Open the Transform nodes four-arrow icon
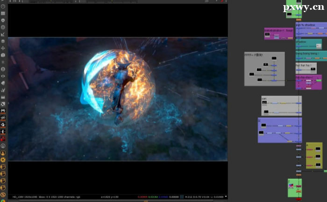 click(x=3, y=48)
